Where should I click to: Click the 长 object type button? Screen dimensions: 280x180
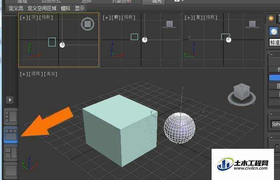pyautogui.click(x=274, y=69)
